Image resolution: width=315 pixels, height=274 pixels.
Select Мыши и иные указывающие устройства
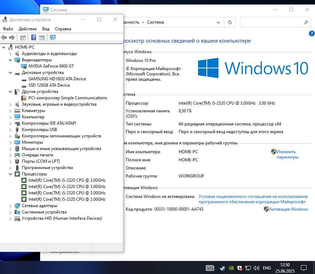click(x=61, y=149)
